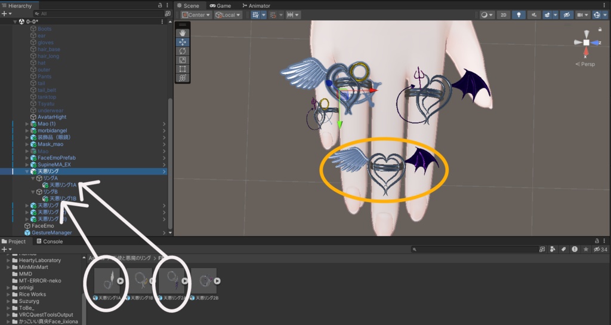Open the Local handle rotation dropdown

click(229, 15)
